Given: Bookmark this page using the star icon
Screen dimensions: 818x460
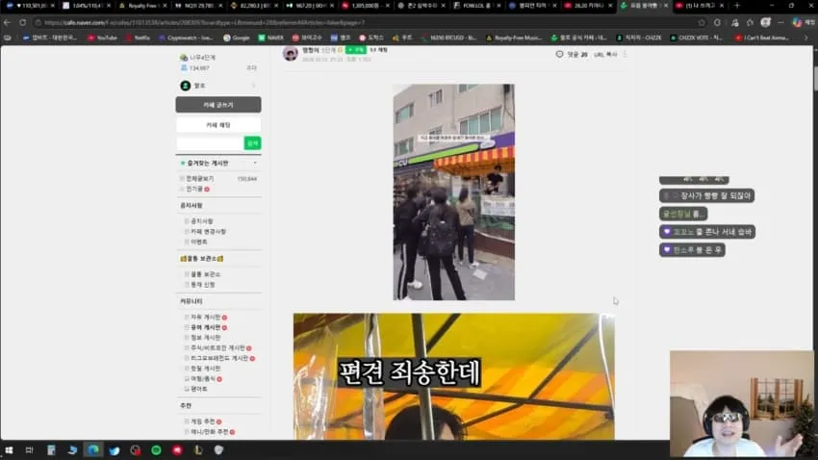Looking at the screenshot, I should 702,22.
